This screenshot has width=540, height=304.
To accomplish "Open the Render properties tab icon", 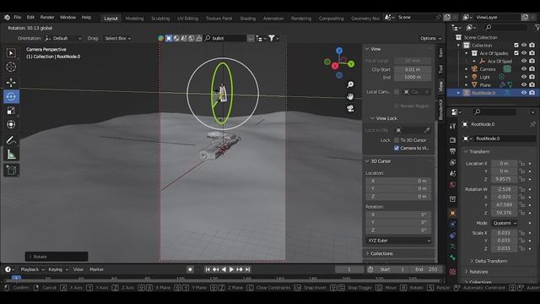I will [452, 140].
